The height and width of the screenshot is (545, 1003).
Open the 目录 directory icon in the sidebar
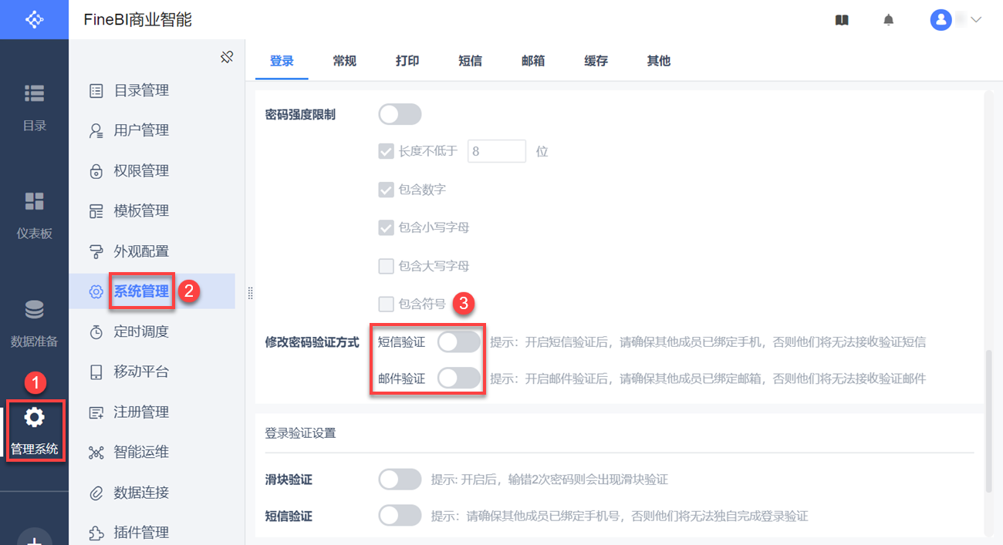(34, 94)
